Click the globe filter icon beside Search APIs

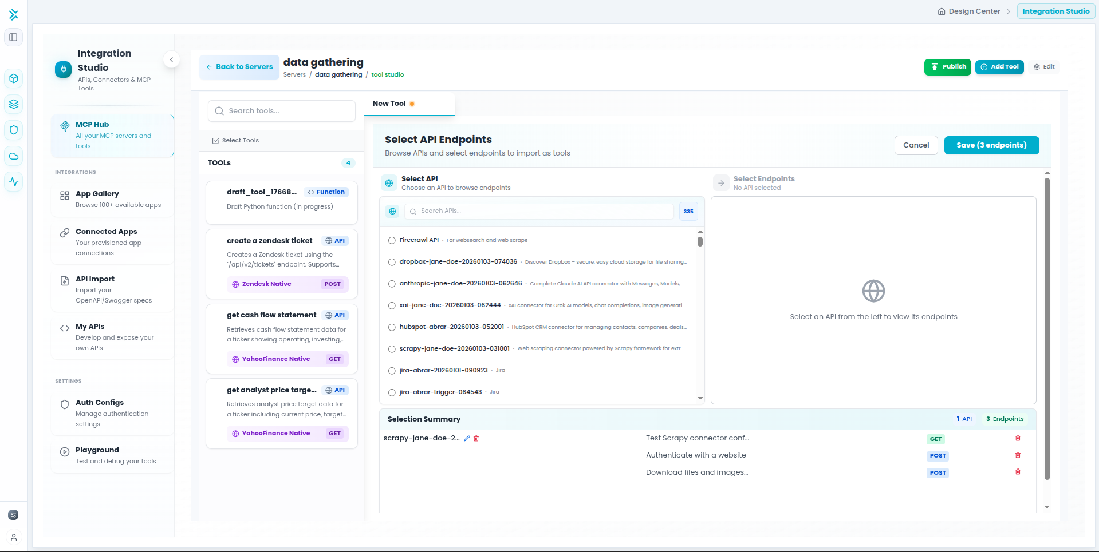pyautogui.click(x=392, y=212)
